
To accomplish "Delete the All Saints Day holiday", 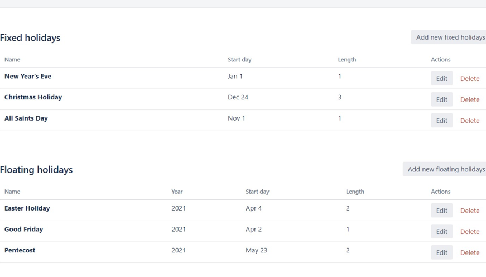I will [469, 121].
